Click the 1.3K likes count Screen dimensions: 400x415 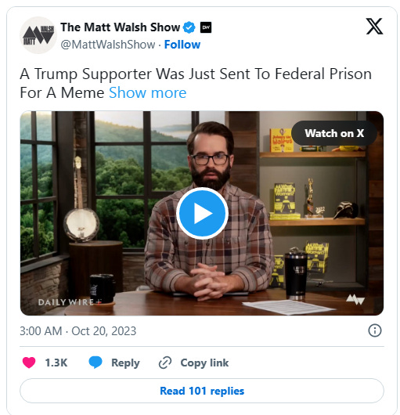[x=56, y=363]
